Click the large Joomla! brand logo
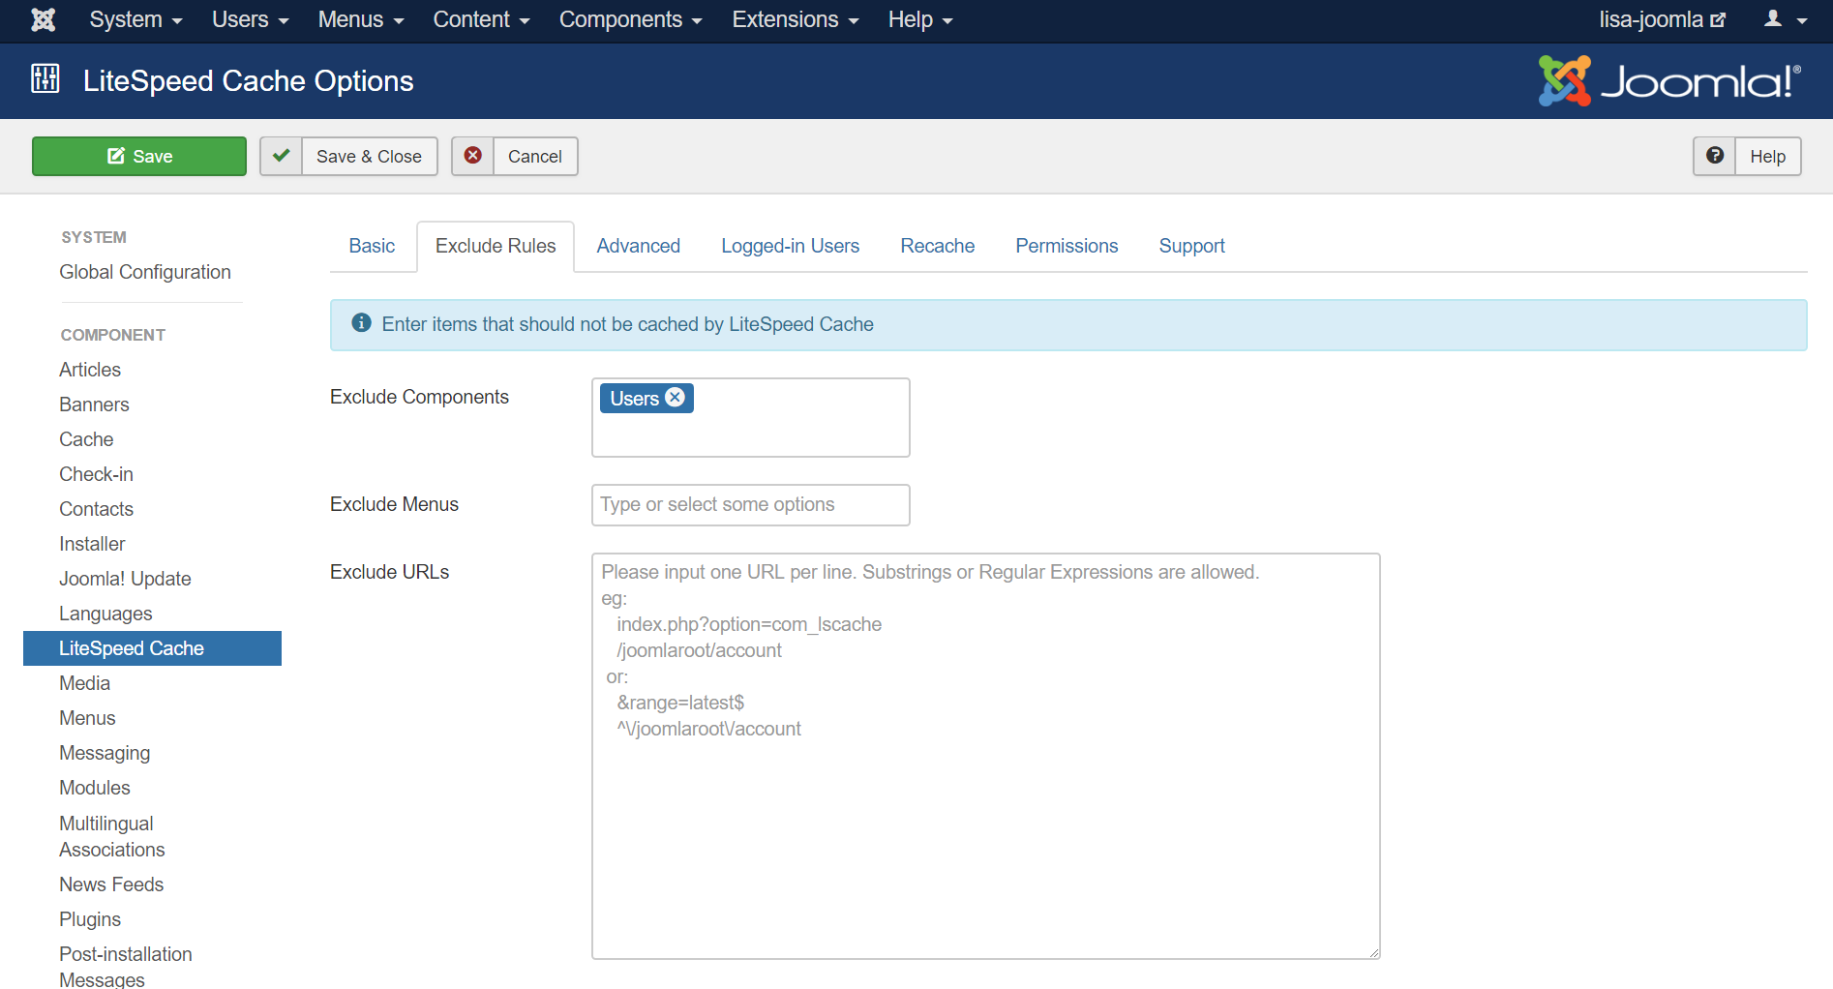 click(1669, 81)
